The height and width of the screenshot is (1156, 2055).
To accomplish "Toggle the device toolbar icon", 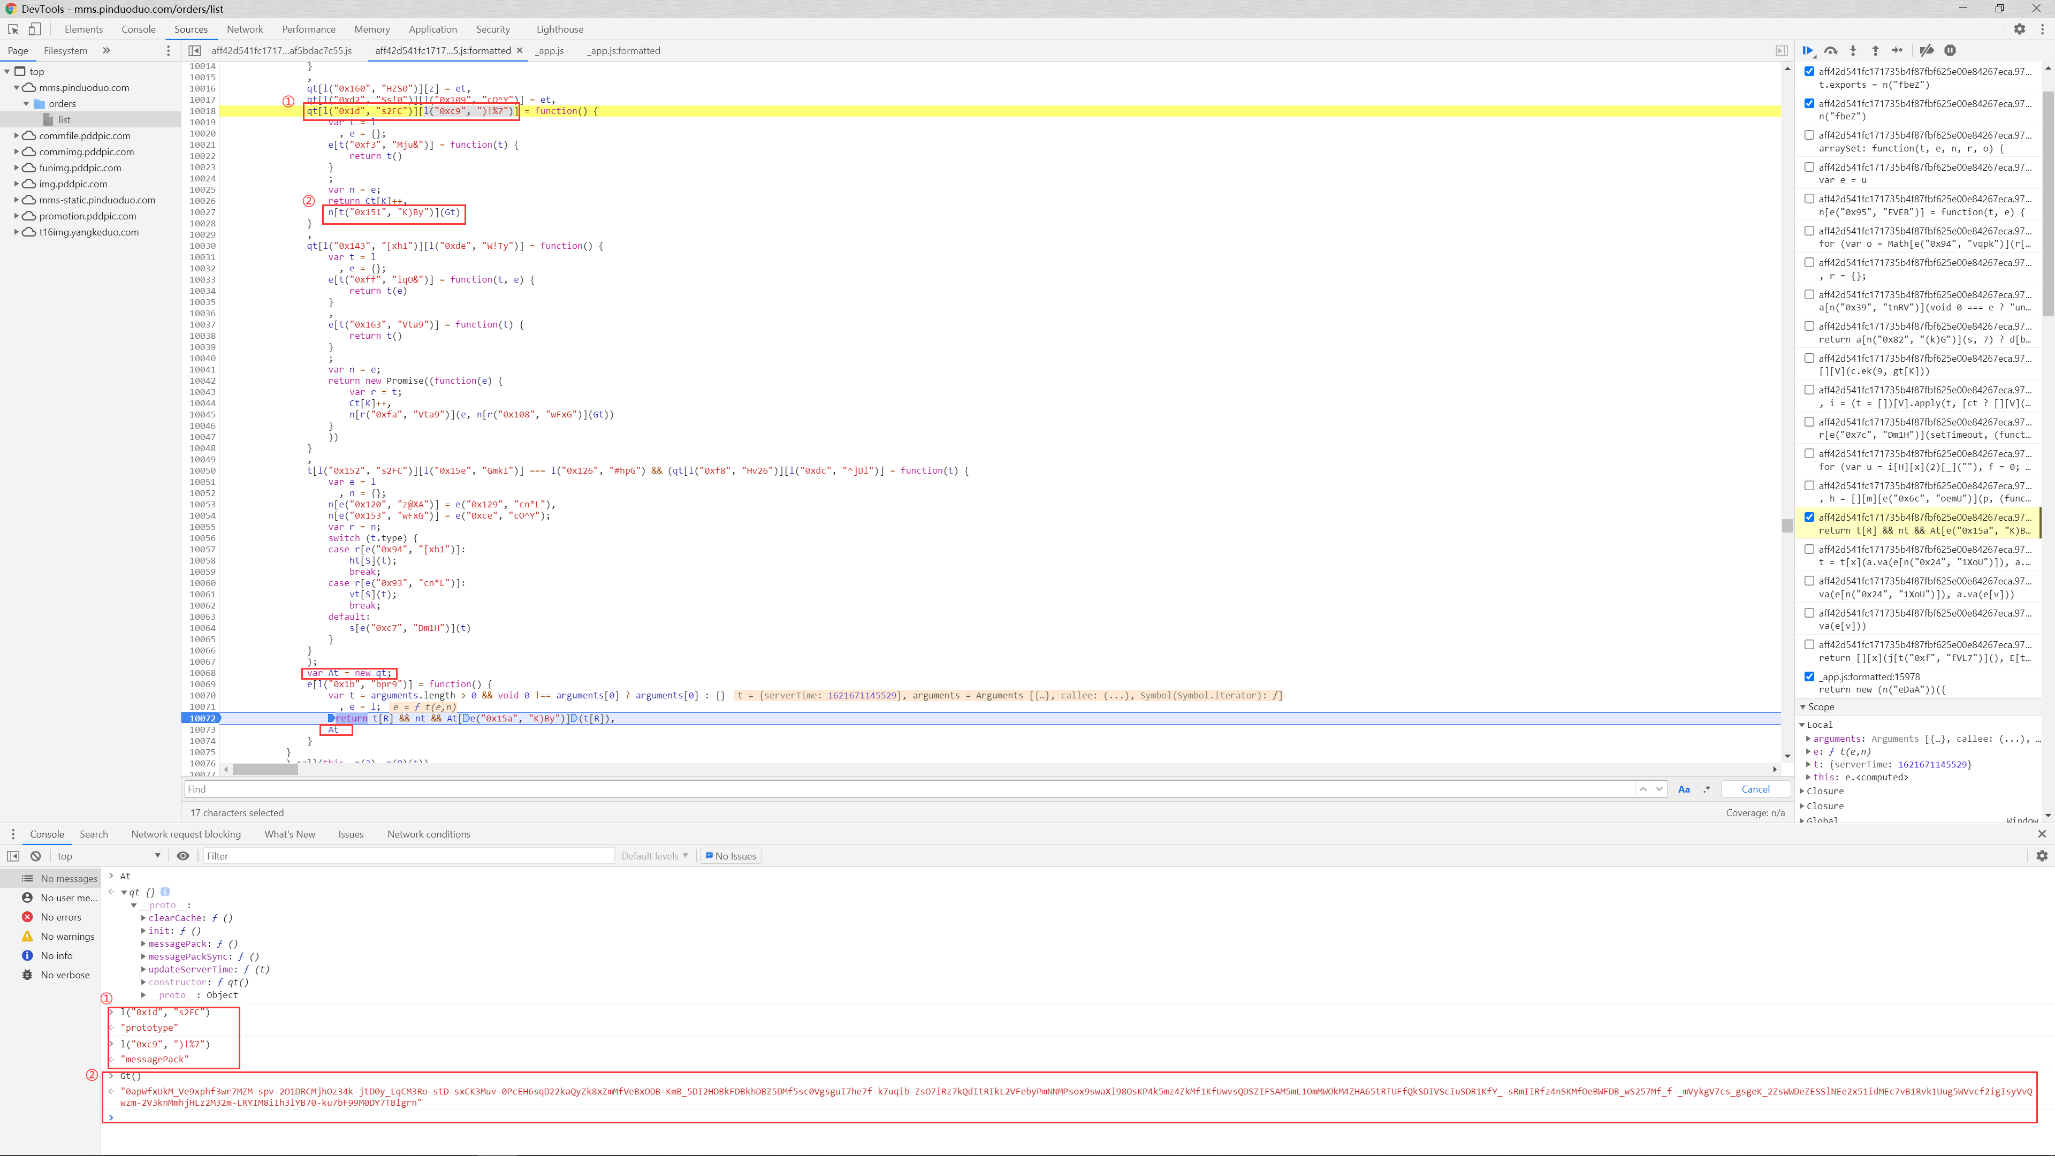I will click(35, 29).
